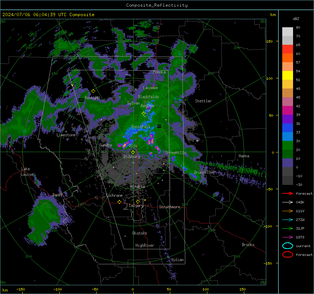The width and height of the screenshot is (314, 294).
Task: Click the Cochrane label
Action: pos(114,195)
